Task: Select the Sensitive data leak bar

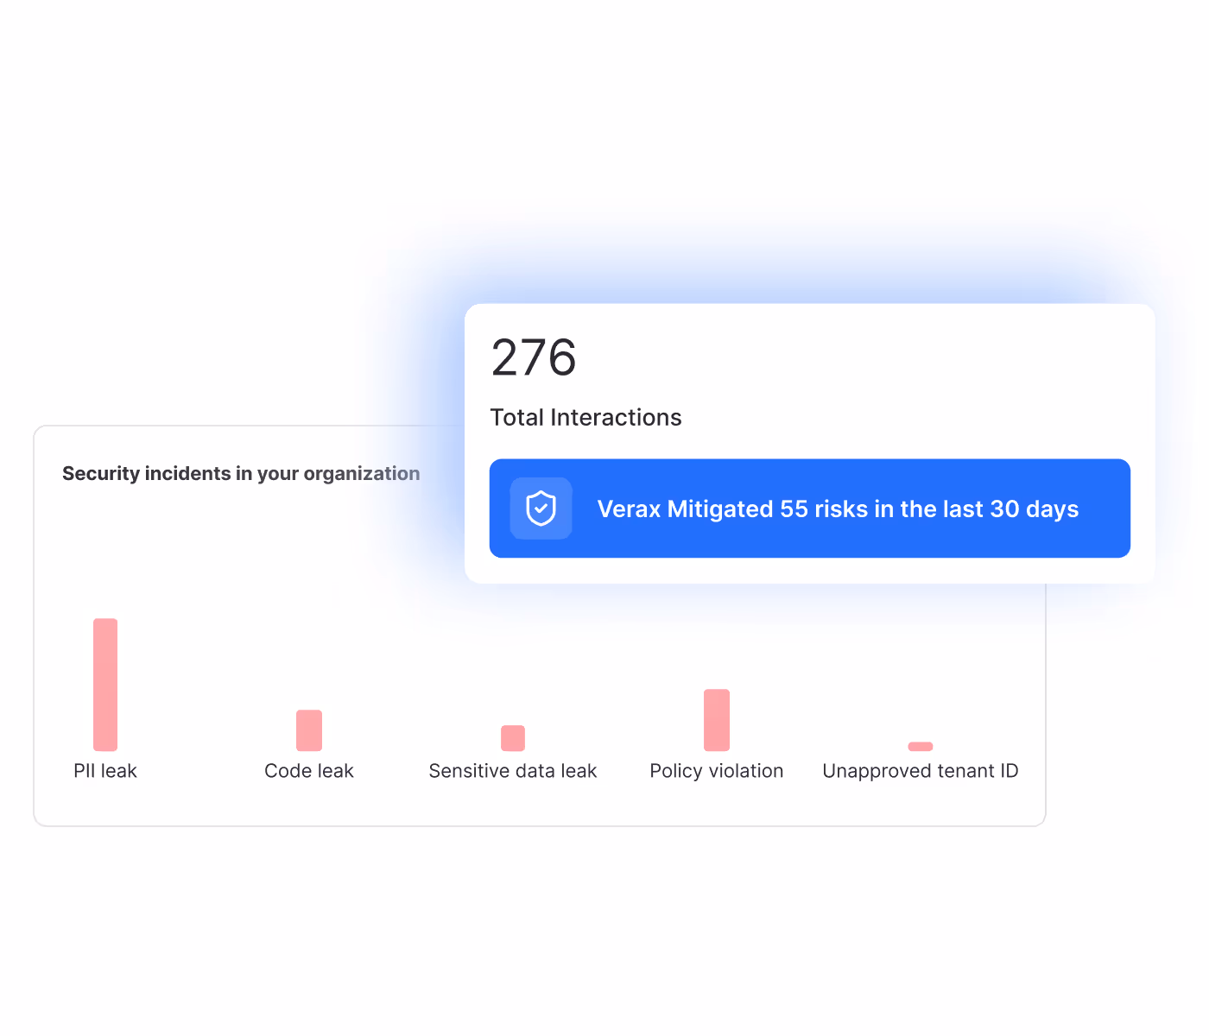Action: tap(513, 738)
